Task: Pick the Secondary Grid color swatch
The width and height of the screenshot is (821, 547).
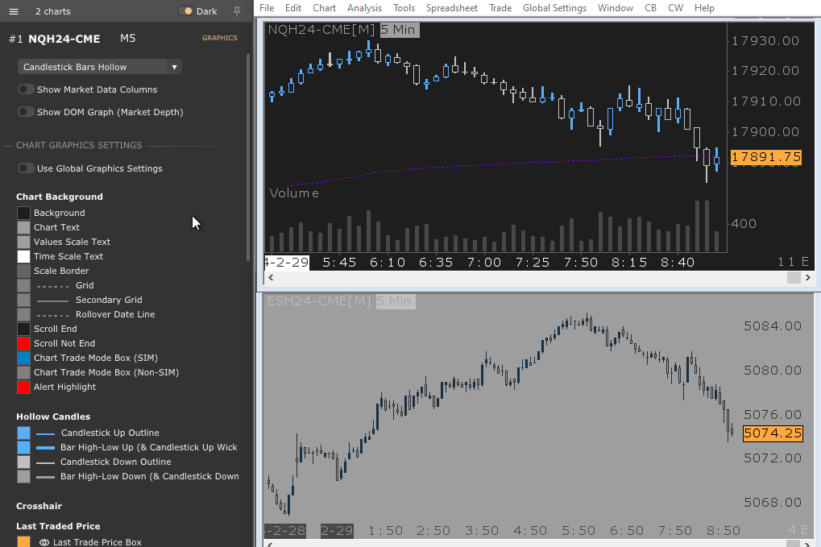Action: coord(23,300)
